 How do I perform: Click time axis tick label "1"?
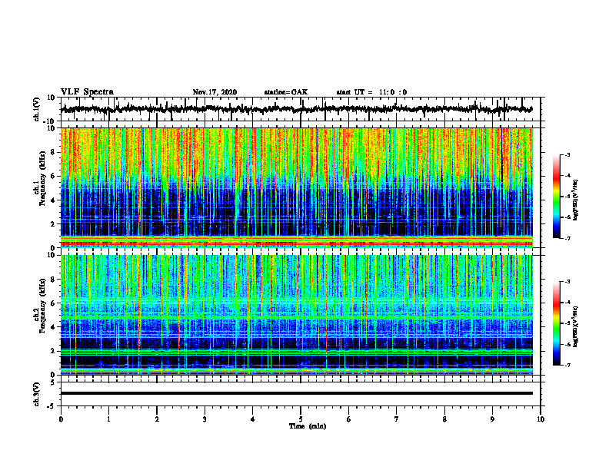pyautogui.click(x=108, y=419)
